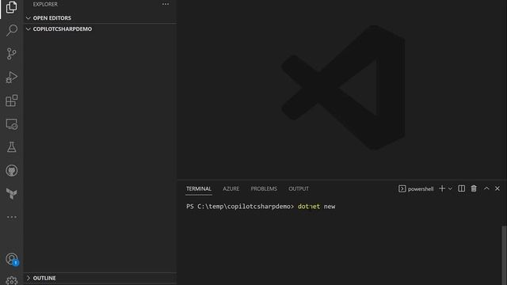Click the terminal command line text

[261, 207]
